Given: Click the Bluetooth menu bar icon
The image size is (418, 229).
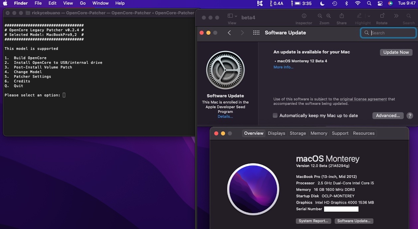Looking at the screenshot, I should click(x=346, y=3).
